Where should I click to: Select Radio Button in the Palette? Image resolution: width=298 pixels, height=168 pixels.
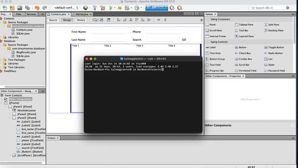273,53
